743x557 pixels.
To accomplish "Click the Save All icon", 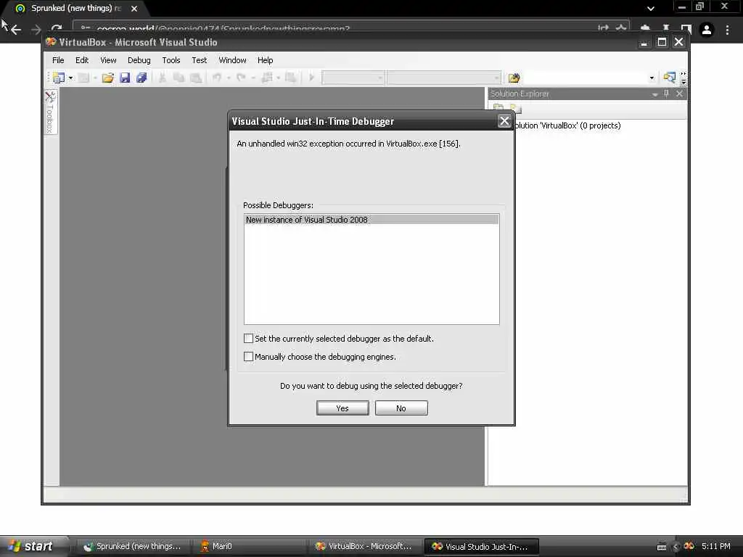I will click(x=141, y=78).
